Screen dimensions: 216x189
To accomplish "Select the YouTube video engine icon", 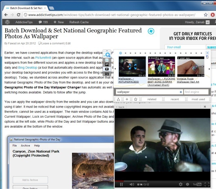I will point(107,69).
